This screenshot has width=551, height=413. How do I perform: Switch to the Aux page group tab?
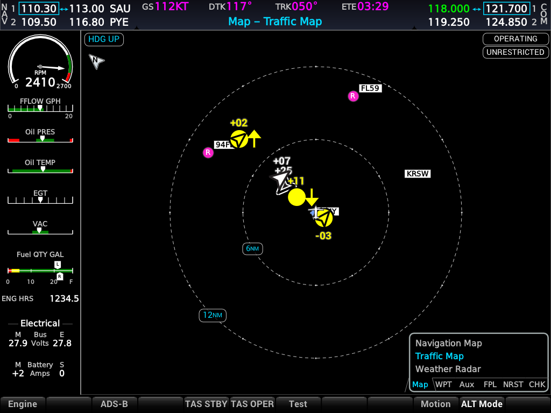[x=467, y=384]
